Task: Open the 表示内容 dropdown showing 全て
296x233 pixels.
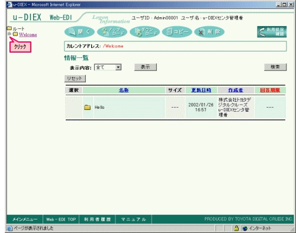Action: [x=108, y=67]
